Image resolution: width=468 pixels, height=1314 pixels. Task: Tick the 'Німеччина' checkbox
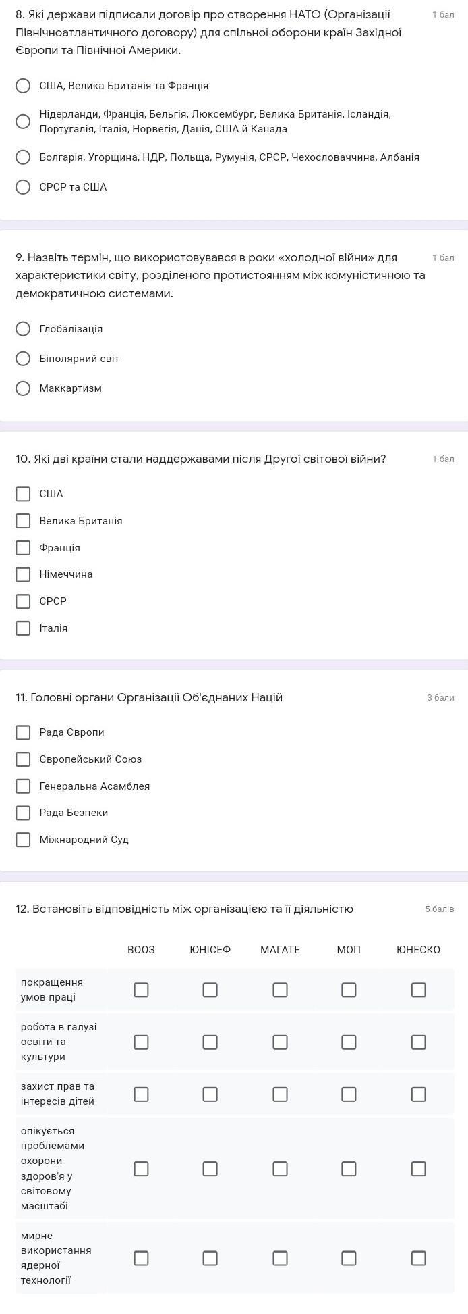23,574
